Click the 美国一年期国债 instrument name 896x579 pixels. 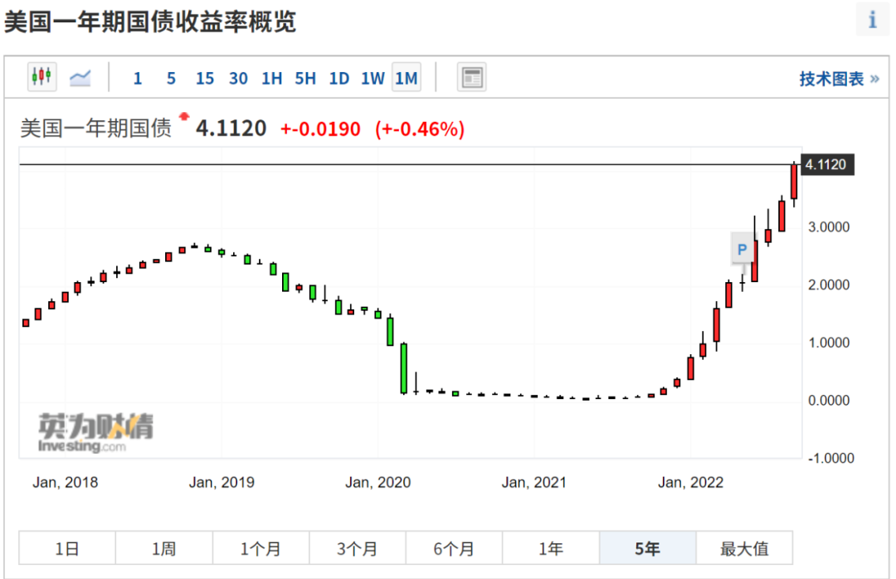(96, 128)
